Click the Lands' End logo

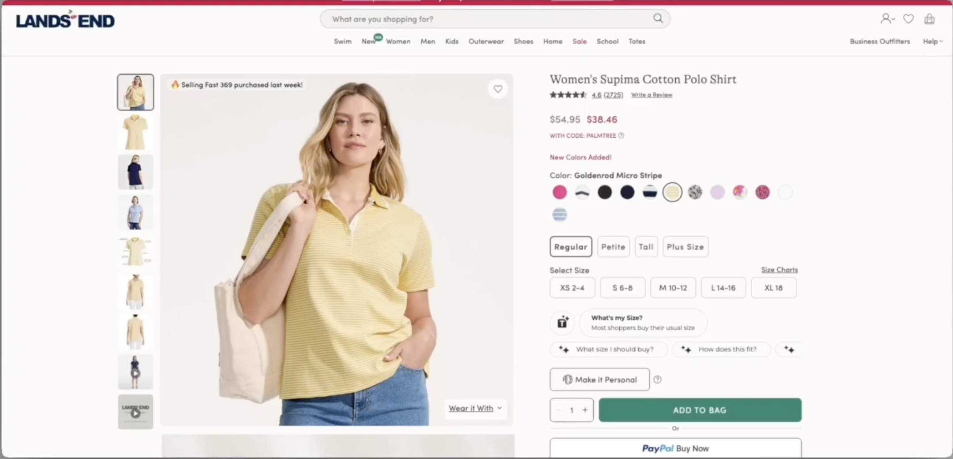click(65, 20)
